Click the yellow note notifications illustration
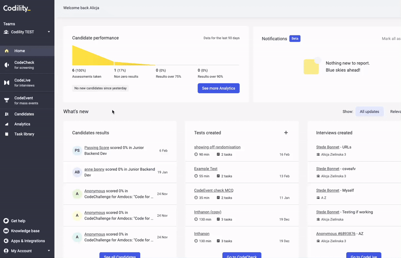This screenshot has height=258, width=401. pyautogui.click(x=312, y=66)
